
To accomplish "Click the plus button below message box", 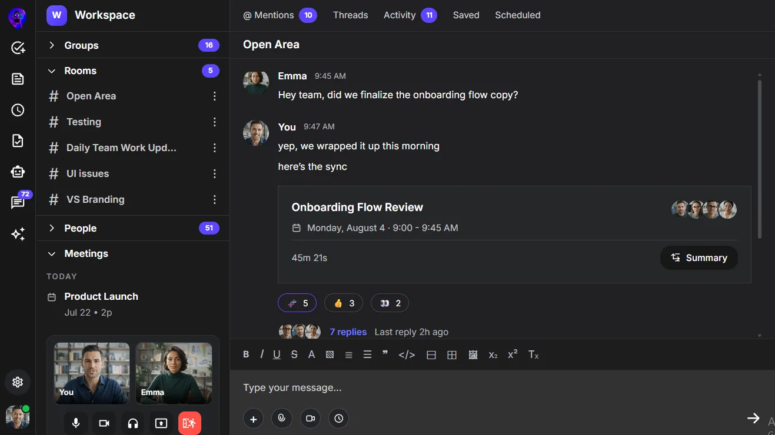I will click(253, 419).
